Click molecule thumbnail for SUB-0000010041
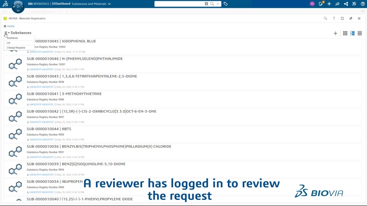The height and width of the screenshot is (206, 367). pyautogui.click(x=15, y=99)
